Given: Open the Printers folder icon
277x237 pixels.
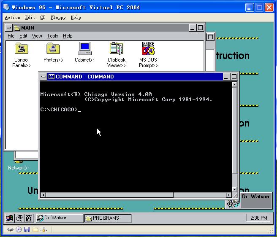Looking at the screenshot, I should coord(53,48).
